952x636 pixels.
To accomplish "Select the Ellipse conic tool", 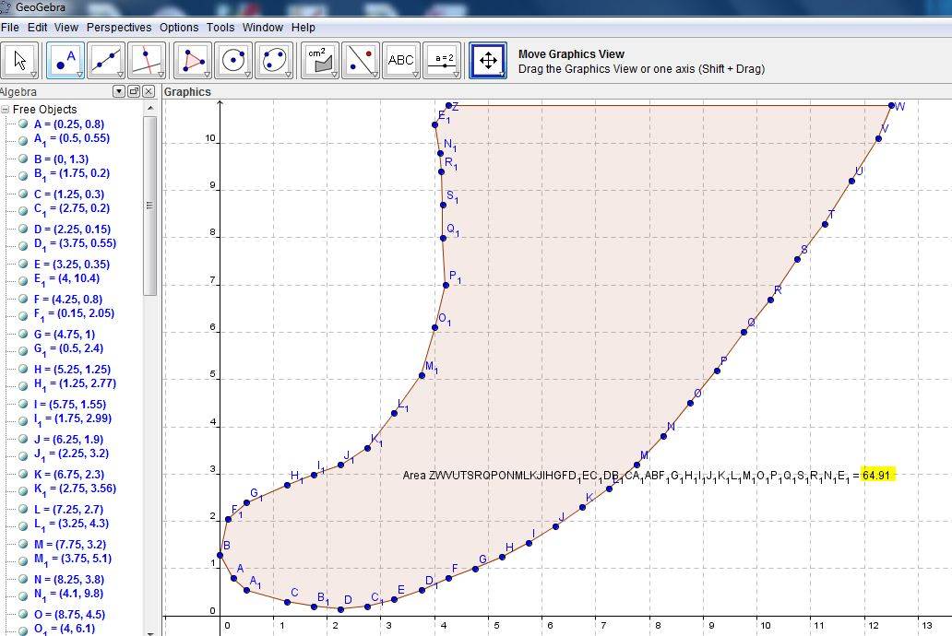I will 274,61.
